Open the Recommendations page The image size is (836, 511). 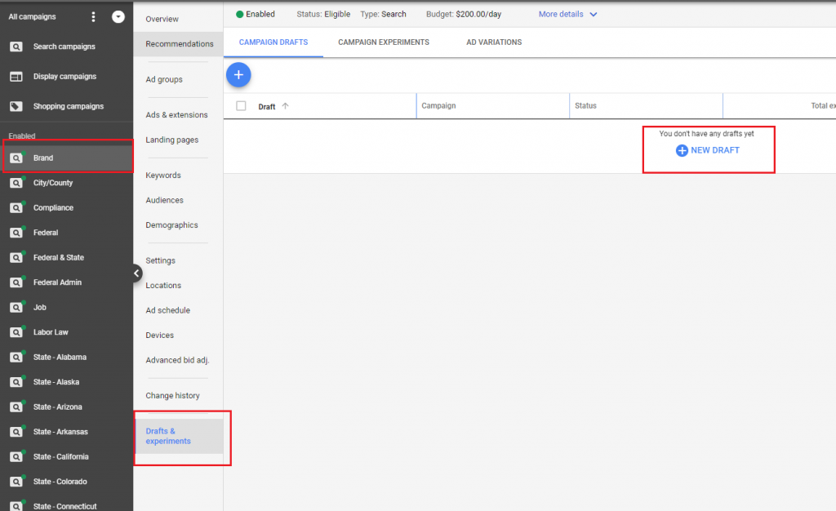click(x=179, y=44)
